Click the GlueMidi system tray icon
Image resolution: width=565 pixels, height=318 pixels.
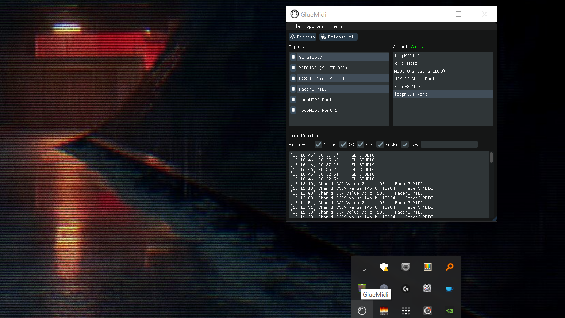(362, 311)
